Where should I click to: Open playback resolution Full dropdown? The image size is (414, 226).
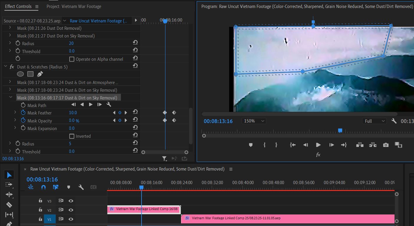coord(374,121)
